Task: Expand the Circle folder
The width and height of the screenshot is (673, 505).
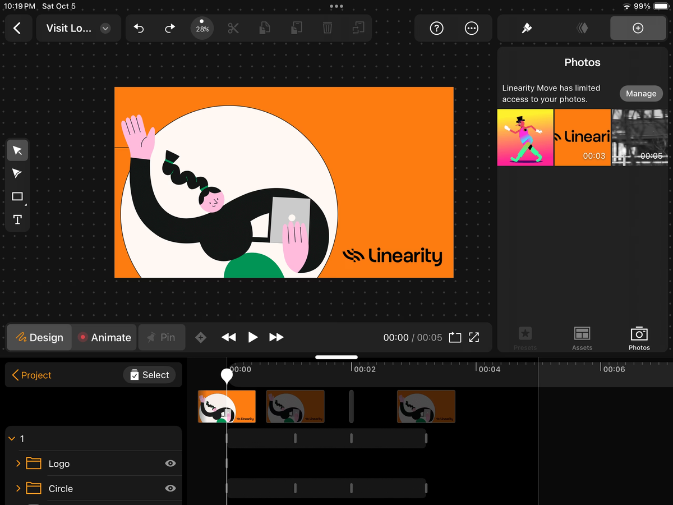Action: (18, 488)
